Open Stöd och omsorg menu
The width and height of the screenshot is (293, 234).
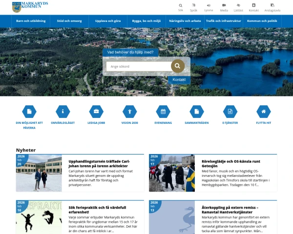[x=69, y=21]
